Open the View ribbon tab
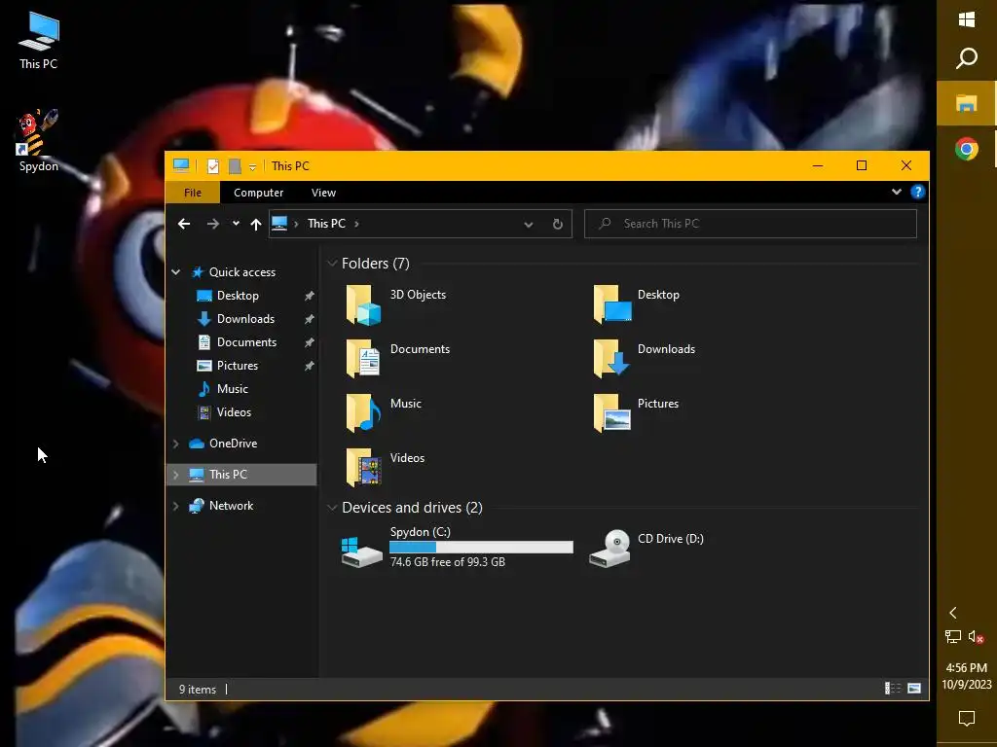This screenshot has width=997, height=747. [x=323, y=193]
